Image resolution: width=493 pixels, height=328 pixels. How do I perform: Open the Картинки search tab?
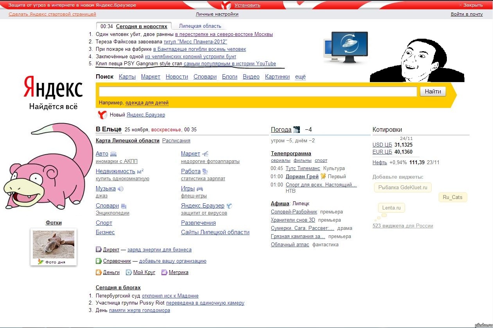[277, 77]
